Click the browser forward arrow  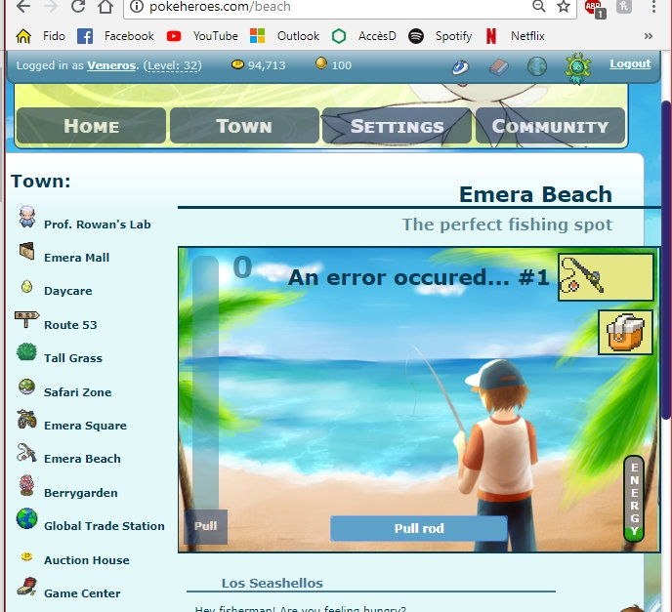50,7
